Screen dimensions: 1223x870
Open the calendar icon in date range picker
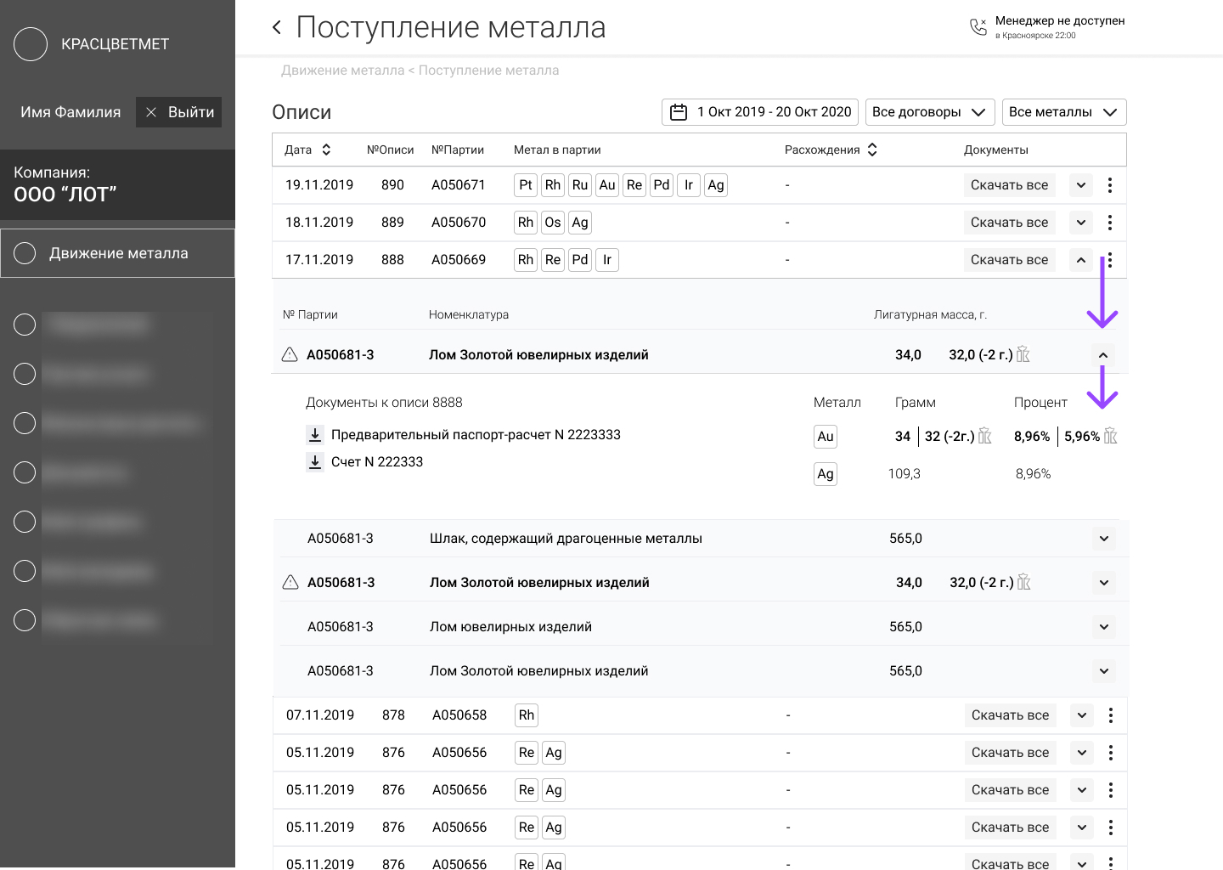pos(679,112)
